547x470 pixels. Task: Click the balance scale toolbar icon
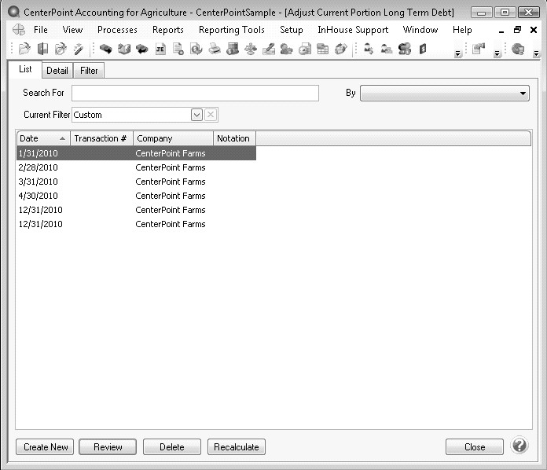coord(251,49)
